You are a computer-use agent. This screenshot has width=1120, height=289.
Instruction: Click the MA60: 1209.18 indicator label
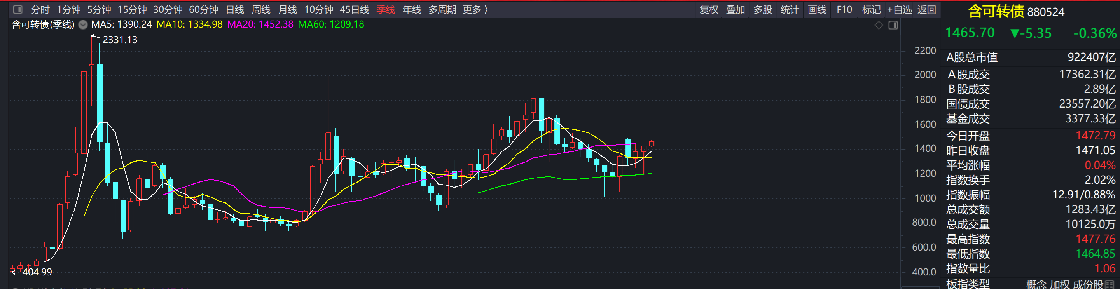[x=331, y=24]
